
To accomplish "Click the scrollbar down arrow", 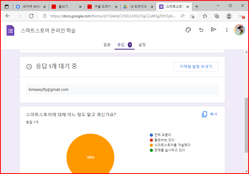I will [246, 171].
